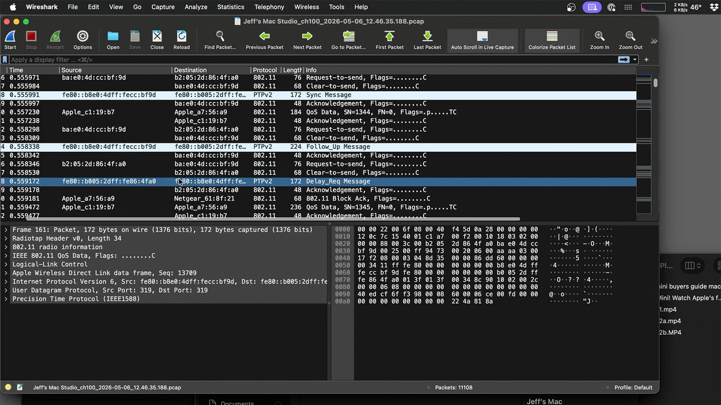Start capture with the shark fin icon
Image resolution: width=721 pixels, height=405 pixels.
click(10, 37)
